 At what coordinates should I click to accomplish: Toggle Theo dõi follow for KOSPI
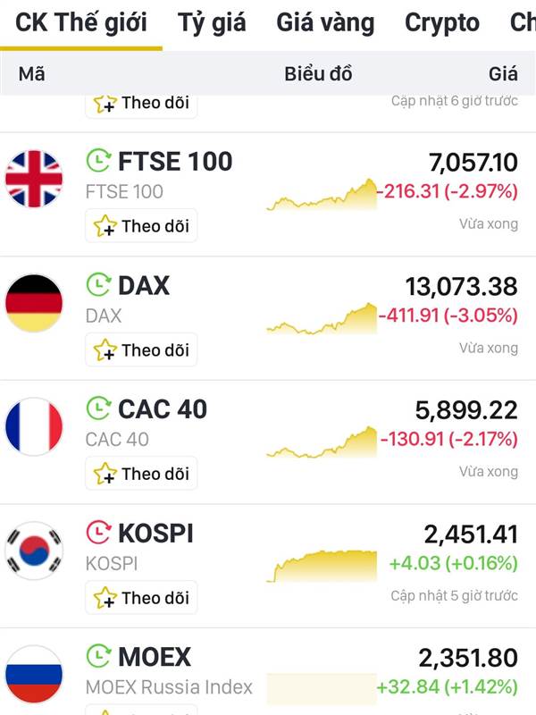pyautogui.click(x=141, y=597)
